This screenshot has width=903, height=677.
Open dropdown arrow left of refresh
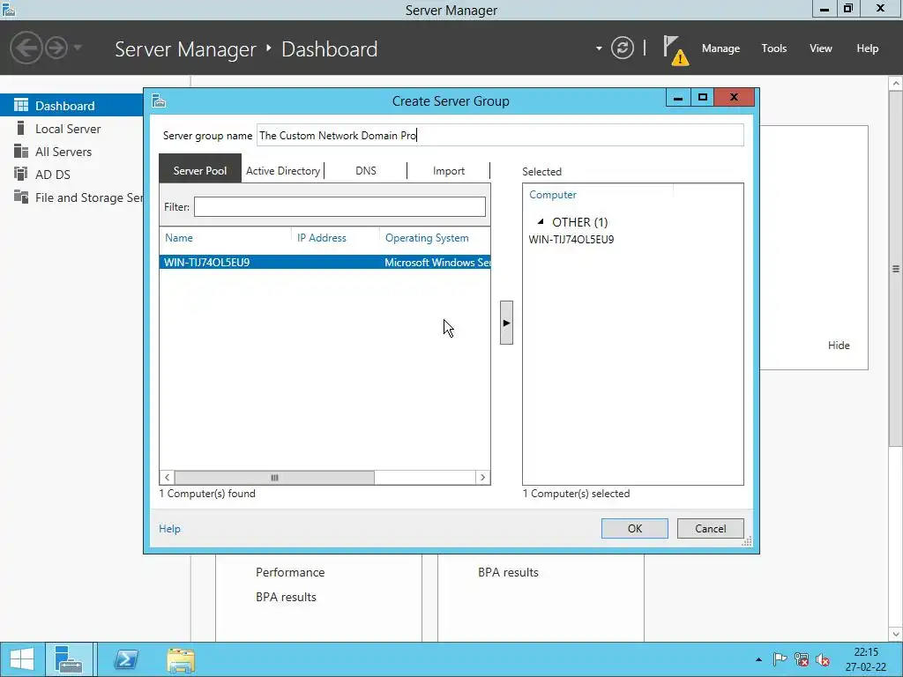click(x=599, y=48)
